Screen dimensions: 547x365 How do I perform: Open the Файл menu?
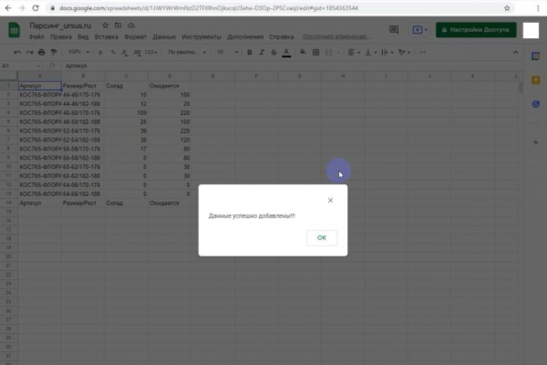tap(36, 36)
